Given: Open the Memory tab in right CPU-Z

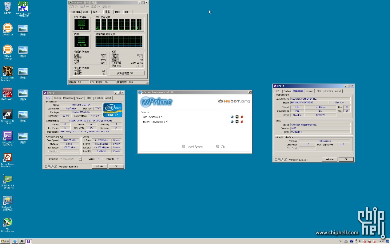Looking at the screenshot, I should (310, 91).
